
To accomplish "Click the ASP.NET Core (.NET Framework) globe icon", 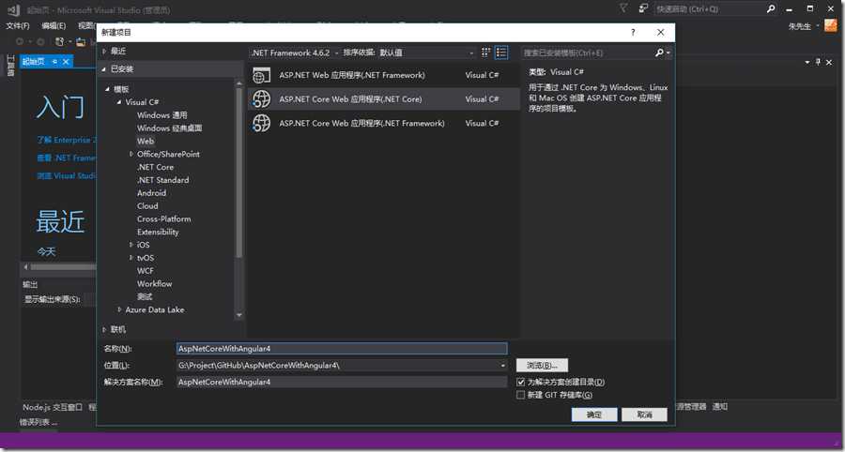I will (x=261, y=123).
